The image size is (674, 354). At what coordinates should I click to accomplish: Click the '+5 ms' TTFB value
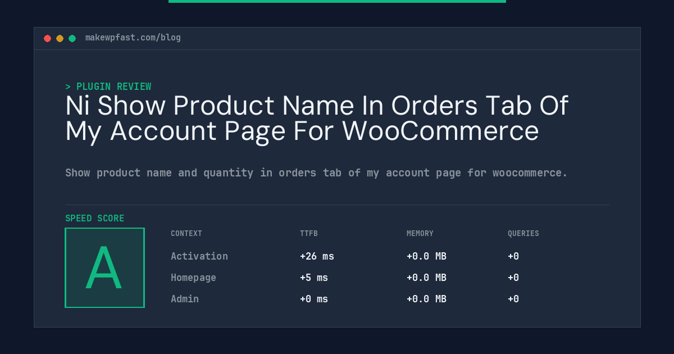click(x=314, y=278)
